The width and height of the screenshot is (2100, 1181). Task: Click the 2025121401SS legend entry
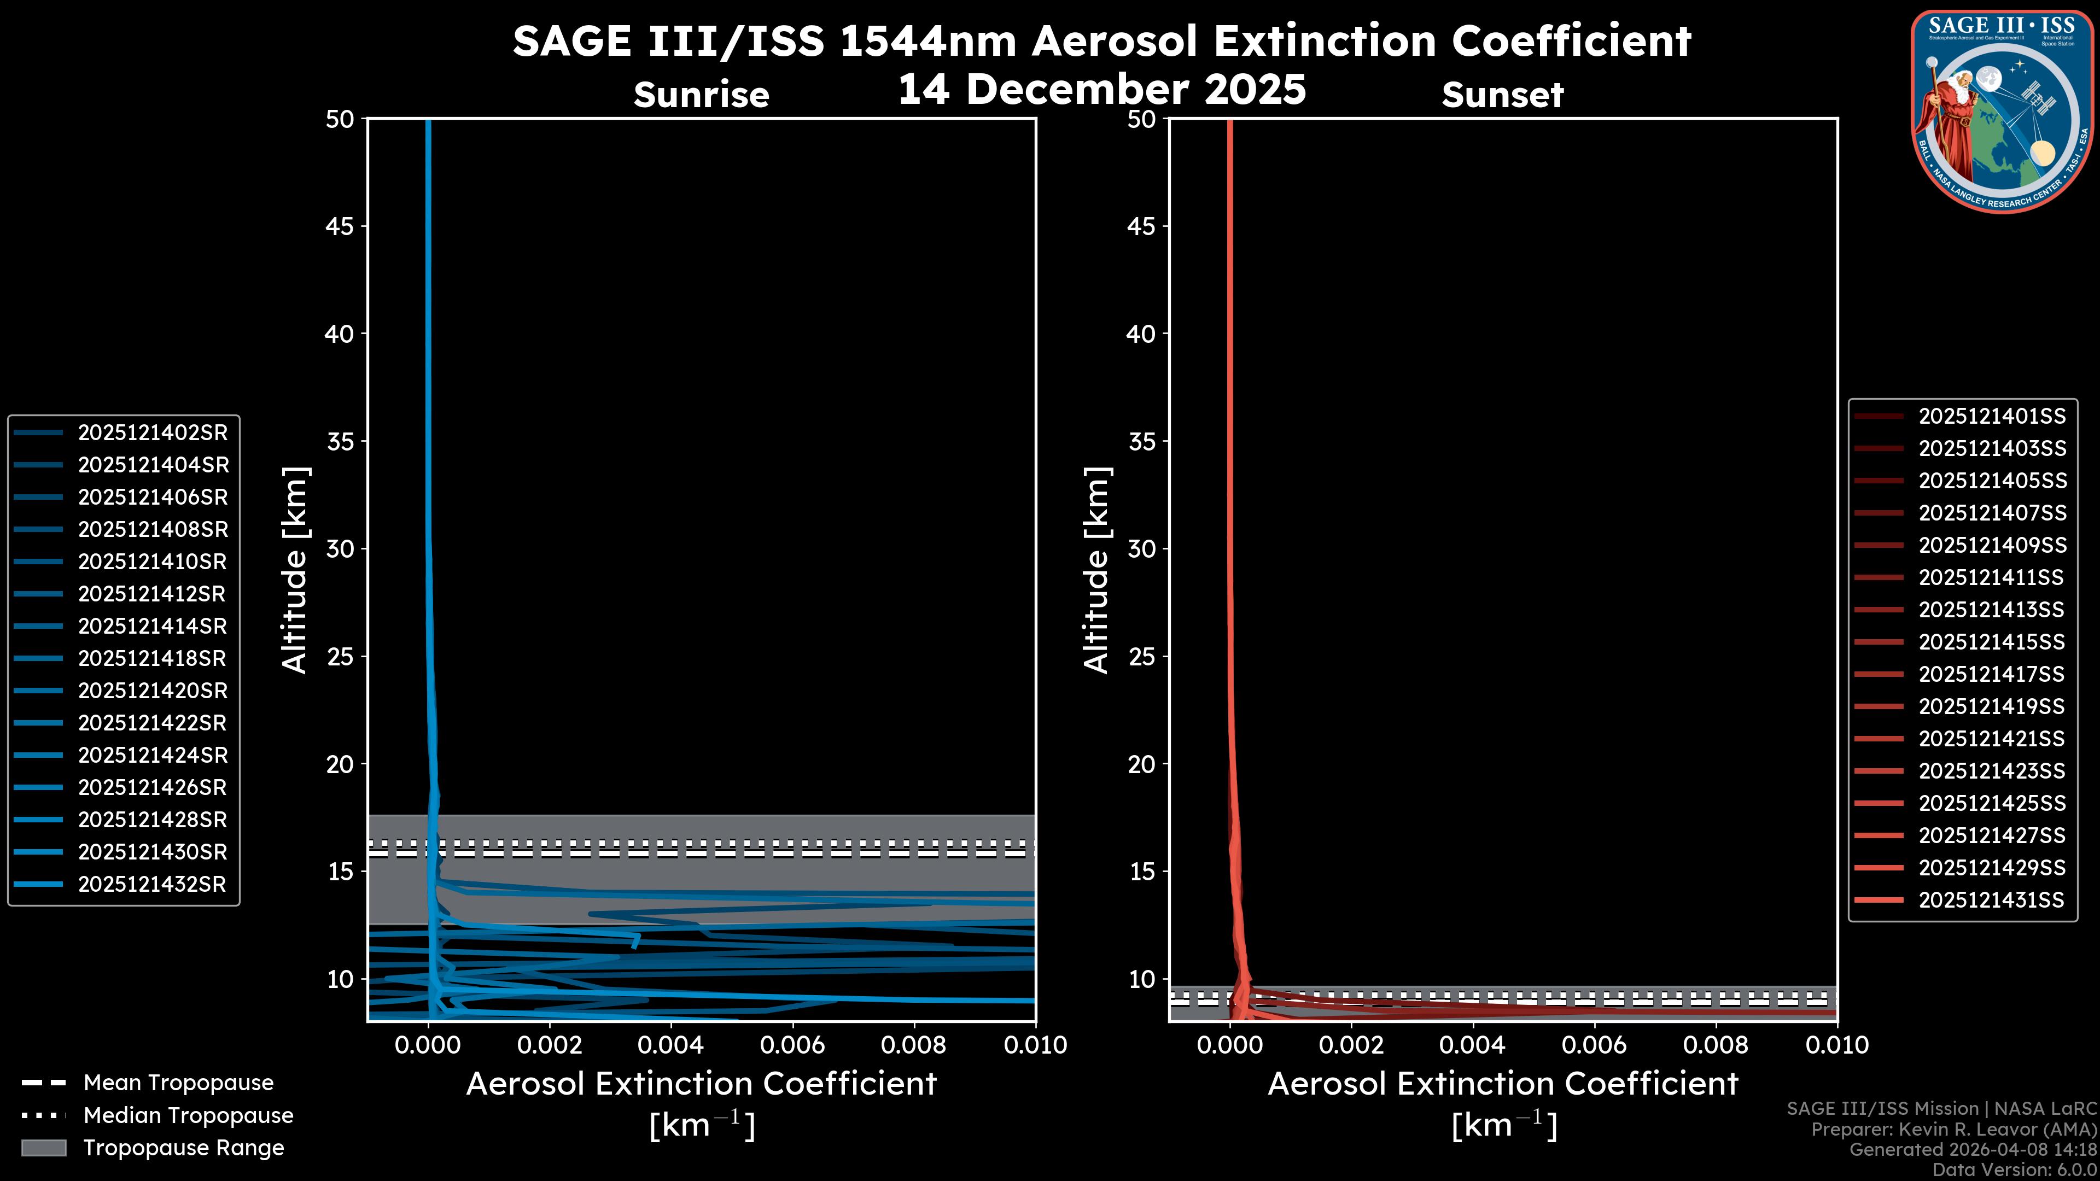[x=1992, y=416]
